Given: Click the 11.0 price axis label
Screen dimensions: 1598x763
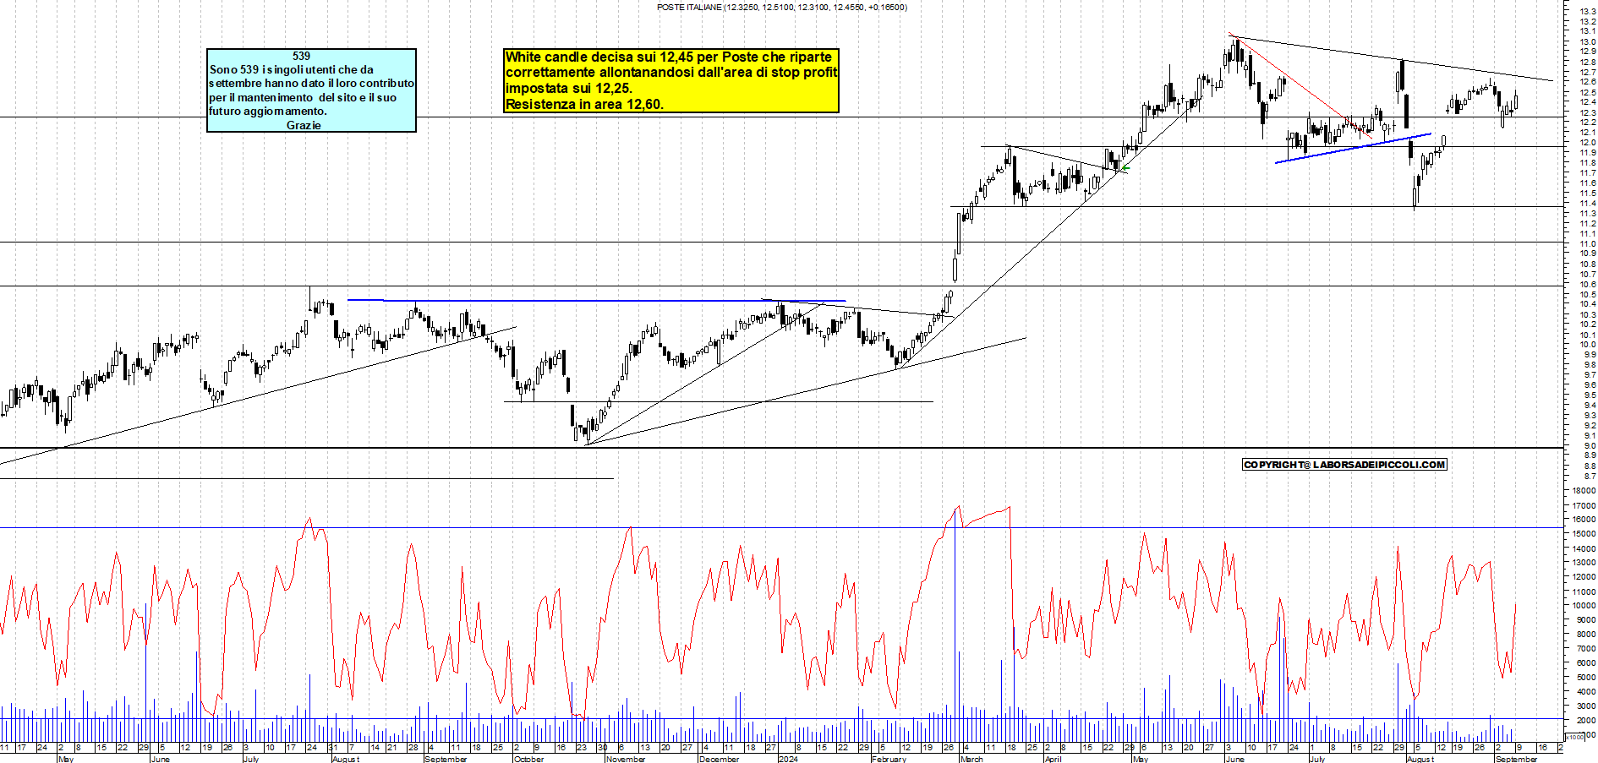Looking at the screenshot, I should tap(1587, 244).
